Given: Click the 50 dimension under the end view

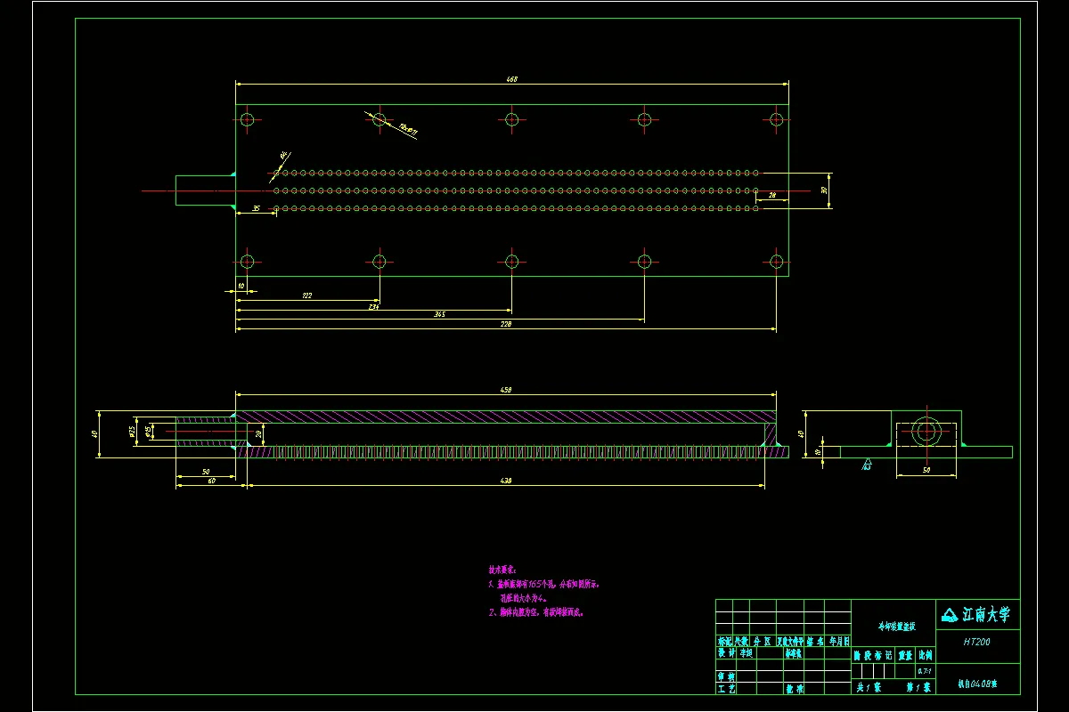Looking at the screenshot, I should [x=926, y=469].
